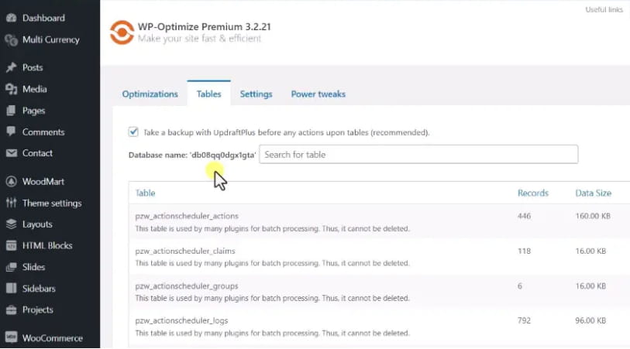
Task: Click the Search for table field
Action: tap(418, 155)
